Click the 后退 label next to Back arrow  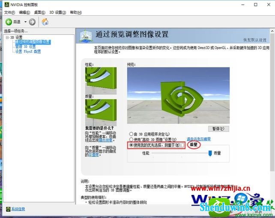pyautogui.click(x=17, y=22)
